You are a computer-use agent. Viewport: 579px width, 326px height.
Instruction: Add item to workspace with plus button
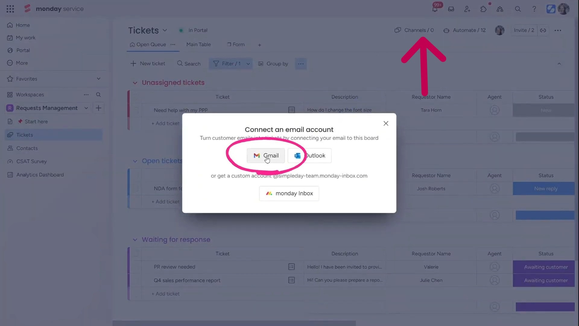(99, 108)
